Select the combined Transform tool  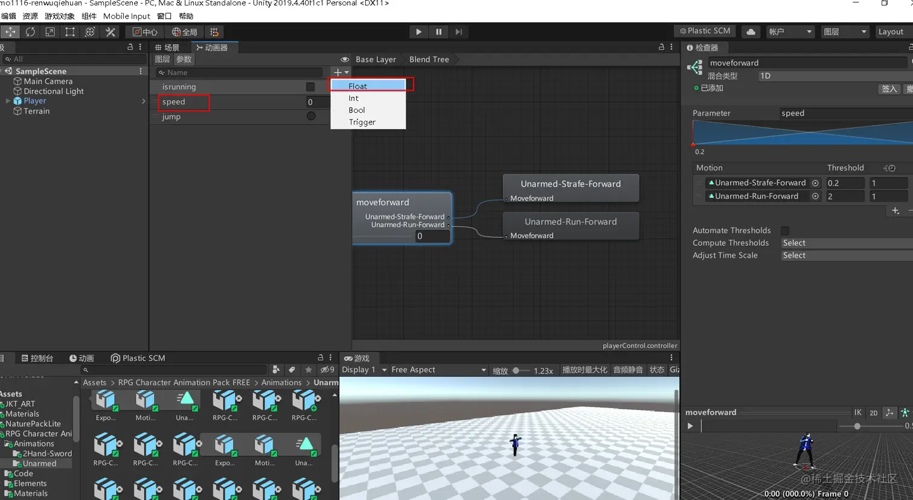(x=90, y=32)
